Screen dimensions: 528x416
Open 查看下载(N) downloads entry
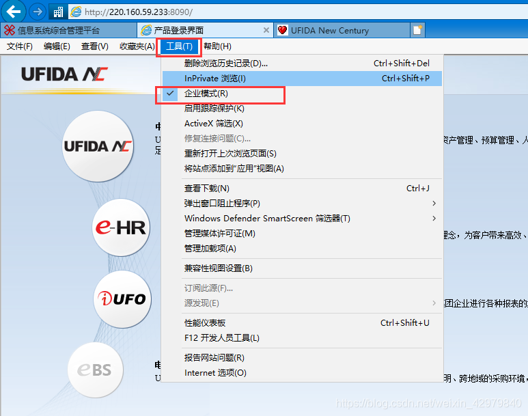[x=302, y=189]
